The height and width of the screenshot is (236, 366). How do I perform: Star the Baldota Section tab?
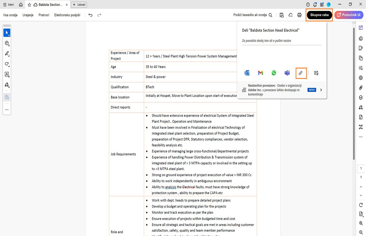pos(29,5)
